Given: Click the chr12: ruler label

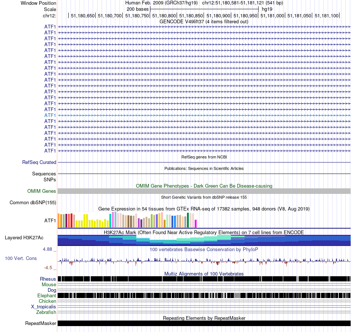Looking at the screenshot, I should coord(49,16).
